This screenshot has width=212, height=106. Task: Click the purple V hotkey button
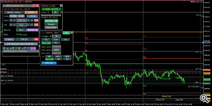(34, 48)
